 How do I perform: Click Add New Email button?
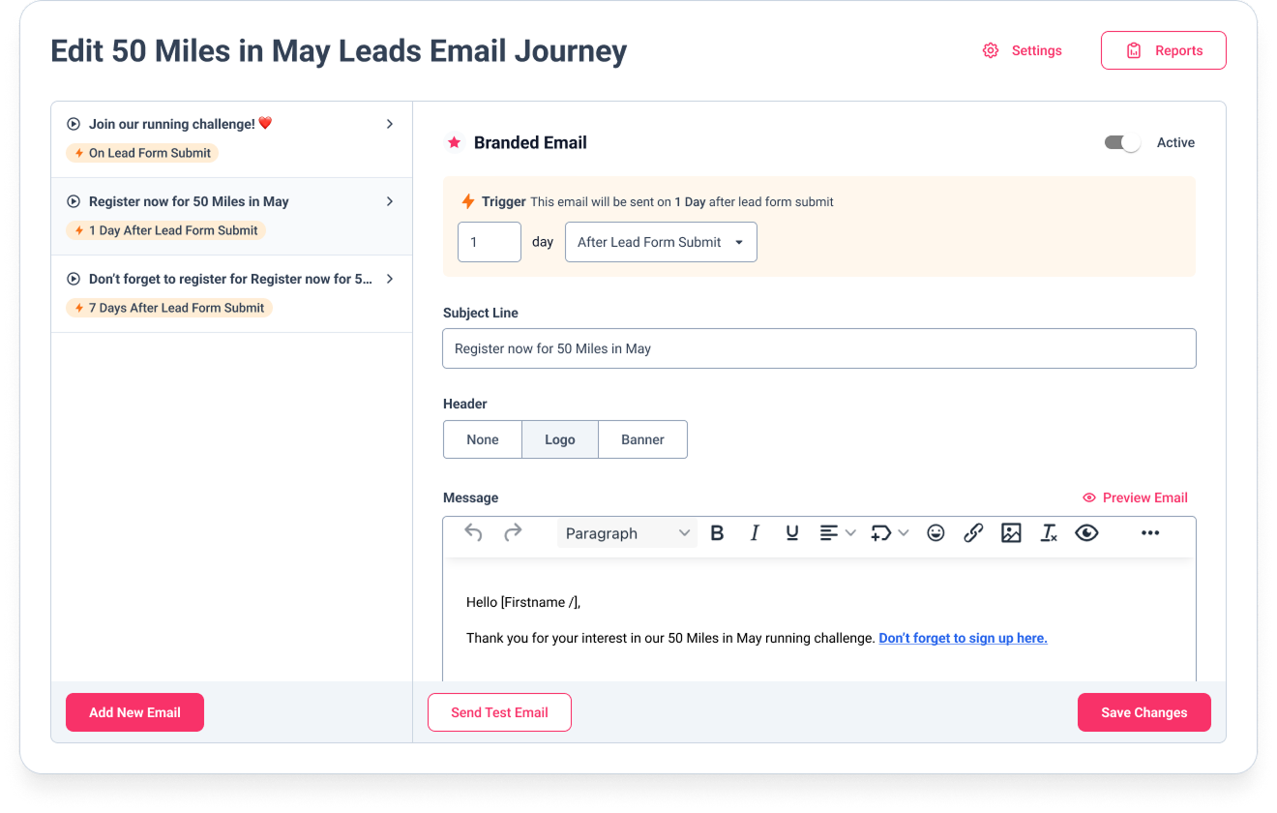pos(134,712)
